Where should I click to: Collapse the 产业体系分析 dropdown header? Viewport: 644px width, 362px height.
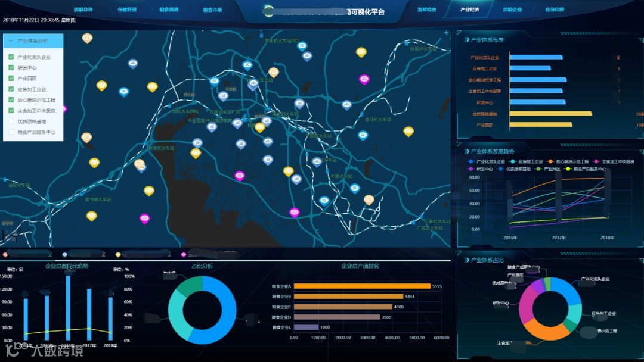(33, 41)
